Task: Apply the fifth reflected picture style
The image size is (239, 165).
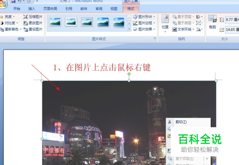Action: pos(119,22)
